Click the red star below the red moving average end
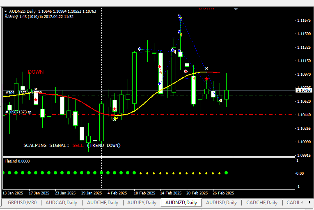 pyautogui.click(x=206, y=79)
